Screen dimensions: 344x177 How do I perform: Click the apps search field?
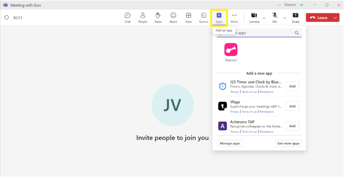click(x=255, y=33)
